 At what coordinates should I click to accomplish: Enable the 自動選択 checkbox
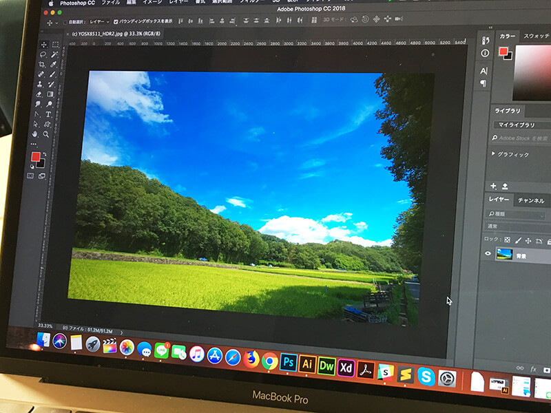tap(65, 23)
